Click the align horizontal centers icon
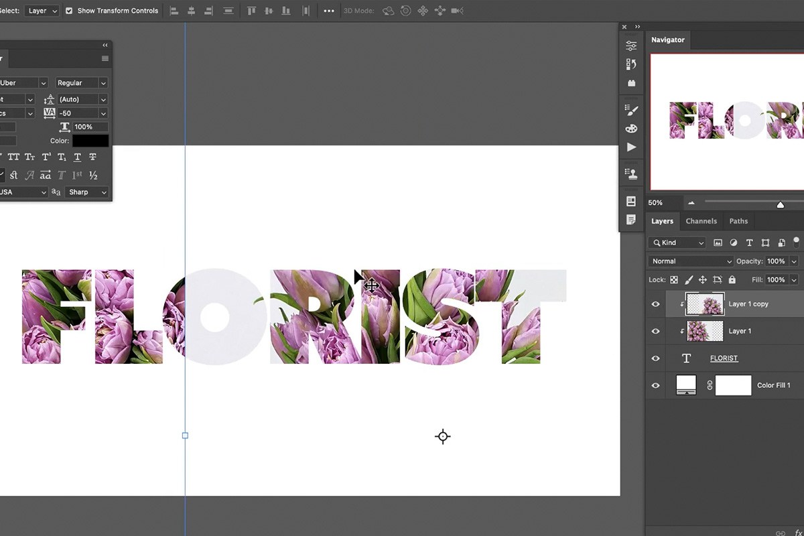This screenshot has height=536, width=804. (192, 11)
